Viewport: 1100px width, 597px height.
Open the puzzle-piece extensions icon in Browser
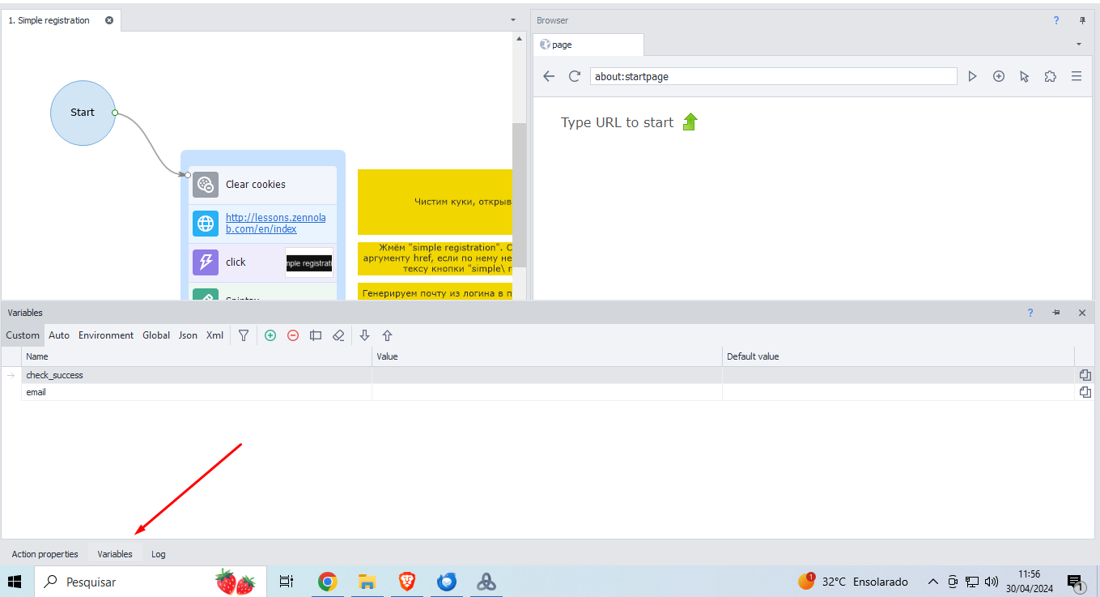[x=1051, y=76]
